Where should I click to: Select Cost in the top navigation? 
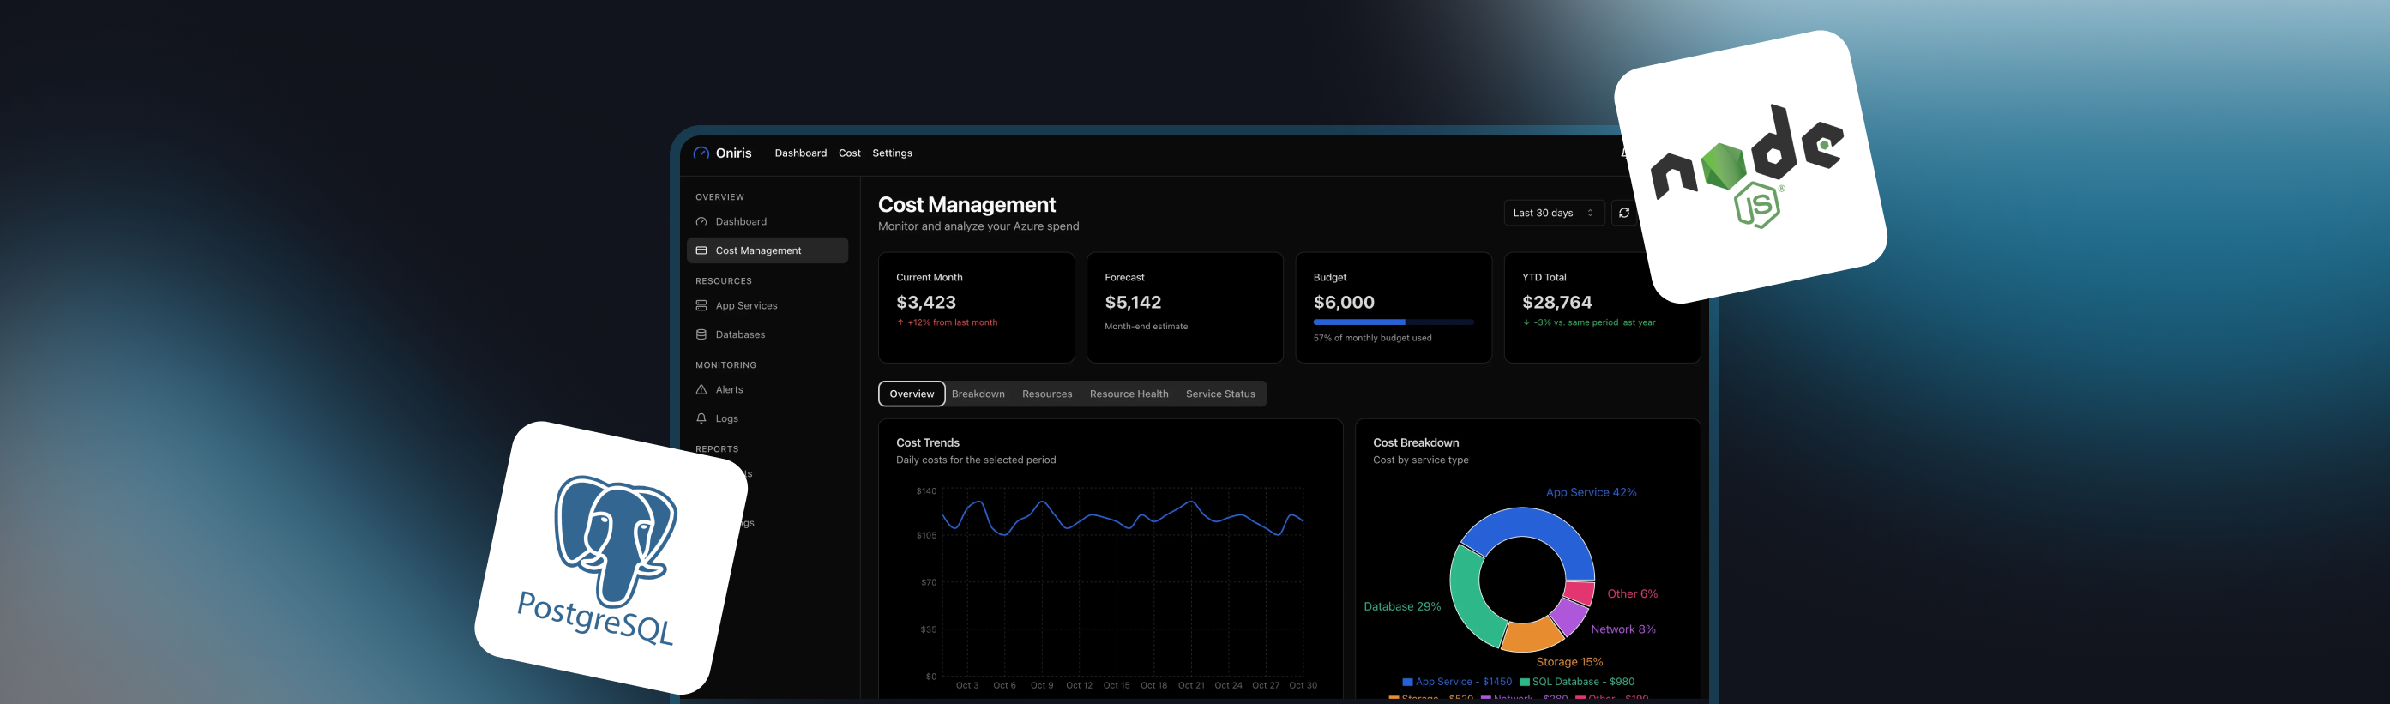pos(850,153)
